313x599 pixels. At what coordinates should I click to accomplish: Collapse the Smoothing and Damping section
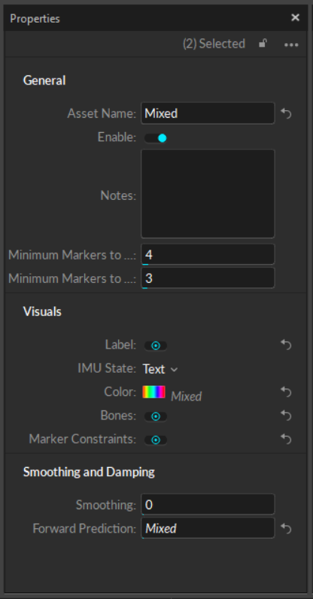(89, 472)
